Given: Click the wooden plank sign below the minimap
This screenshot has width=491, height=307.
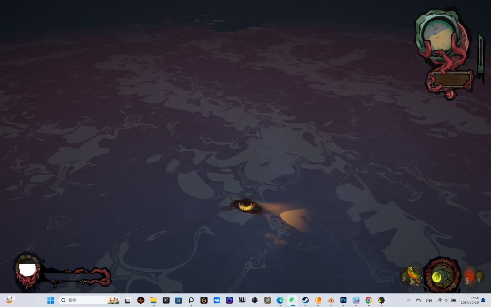Looking at the screenshot, I should pos(451,80).
